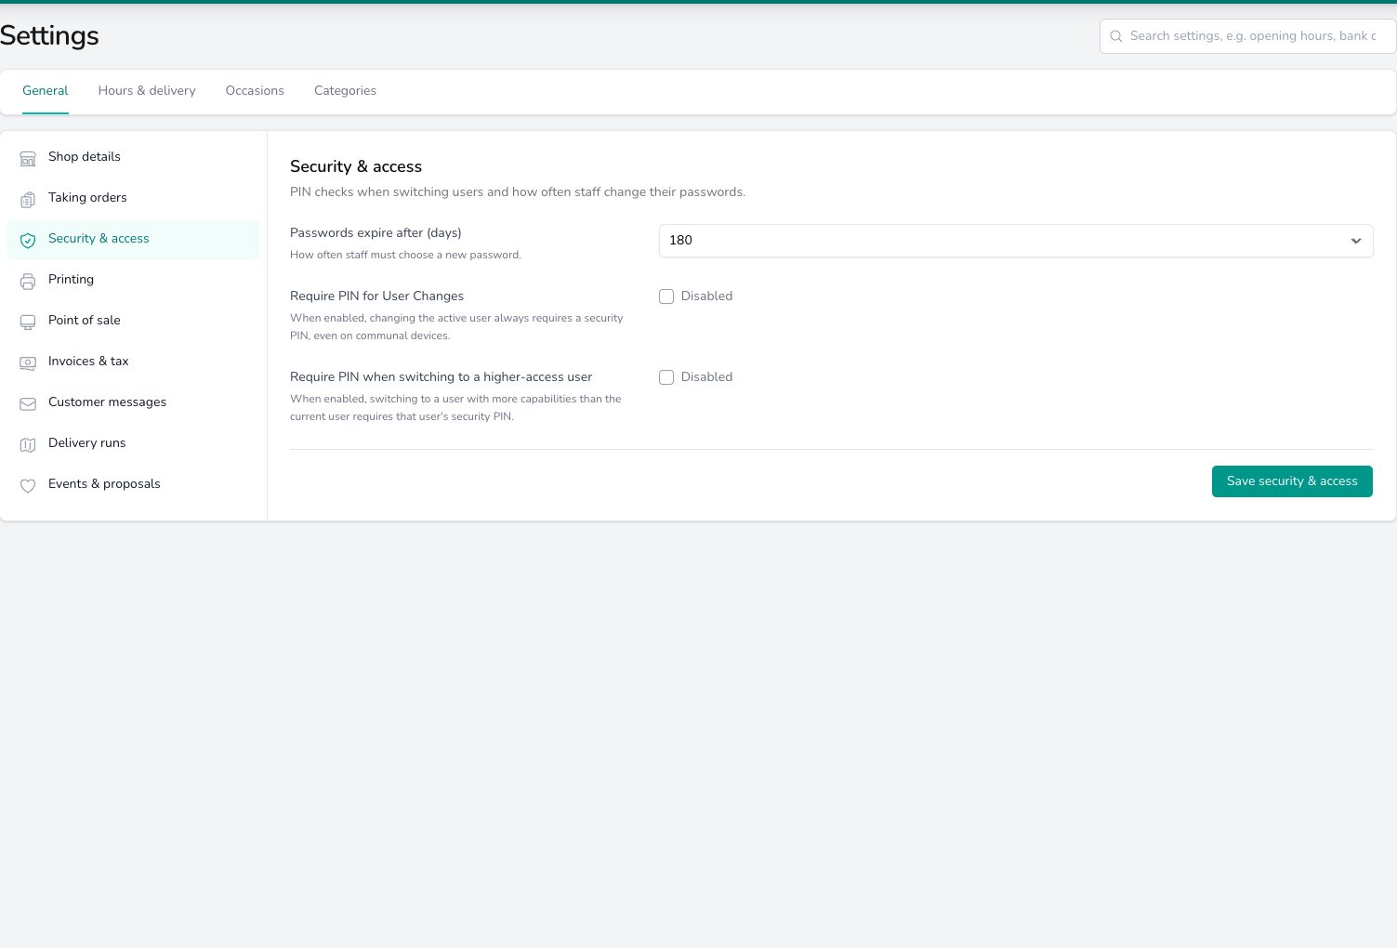Click the Point of sale monitor icon
The width and height of the screenshot is (1397, 948).
click(28, 322)
